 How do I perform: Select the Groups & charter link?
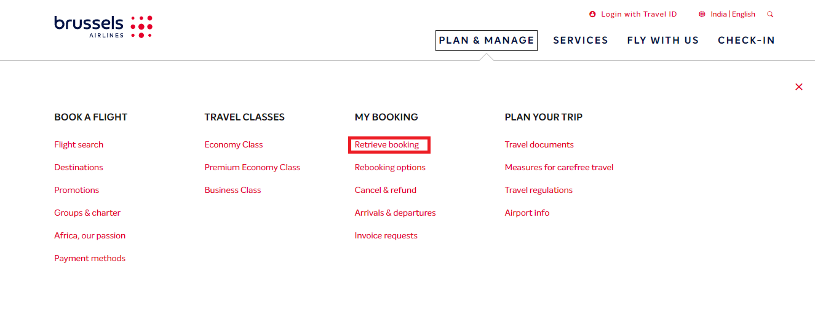87,213
